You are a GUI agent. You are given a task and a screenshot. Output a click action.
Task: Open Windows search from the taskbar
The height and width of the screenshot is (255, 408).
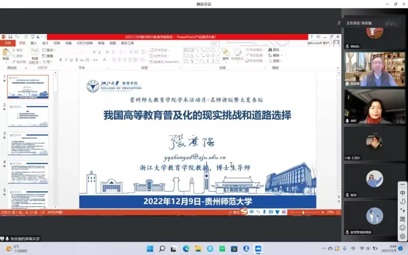tap(162, 249)
